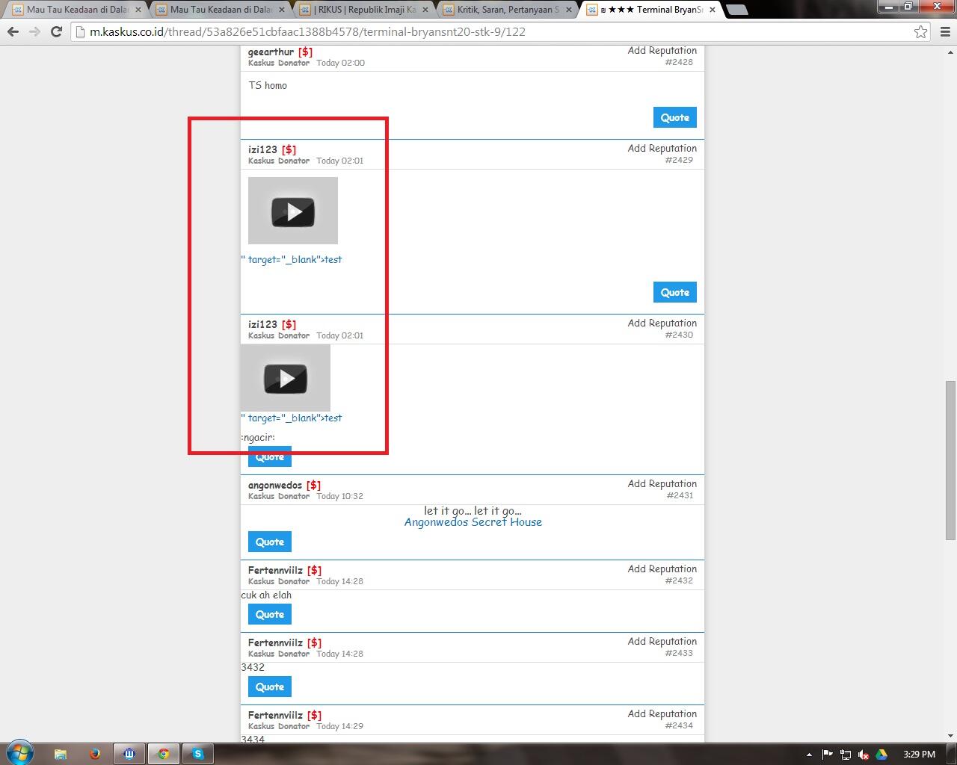Open the muted volume tray icon

pos(864,755)
